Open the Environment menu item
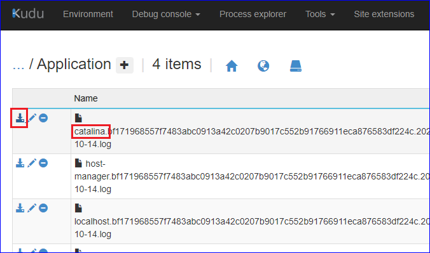This screenshot has height=253, width=430. (88, 14)
